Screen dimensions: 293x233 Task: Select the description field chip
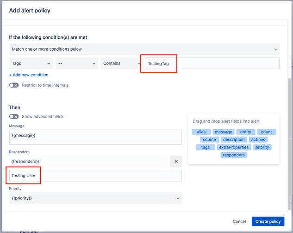[x=233, y=139]
